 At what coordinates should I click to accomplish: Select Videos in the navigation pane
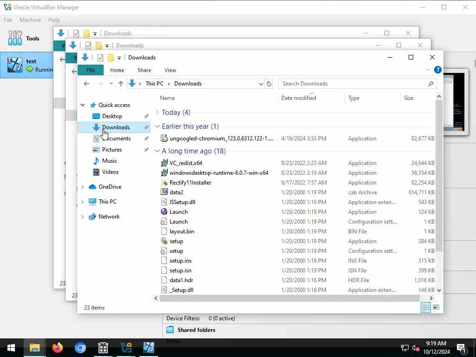110,172
